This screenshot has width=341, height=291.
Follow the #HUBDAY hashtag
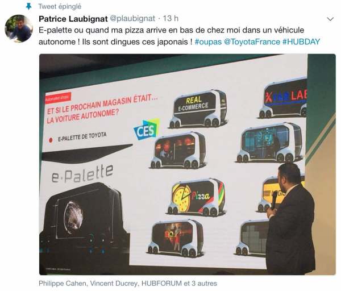(301, 41)
